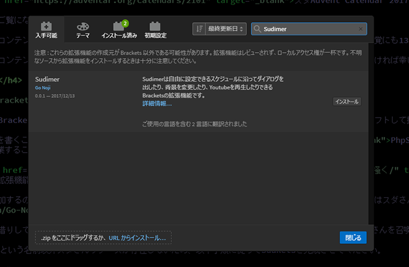Click the version 0.0.1 date text
Screen dimensions: 409x267
[x=55, y=96]
